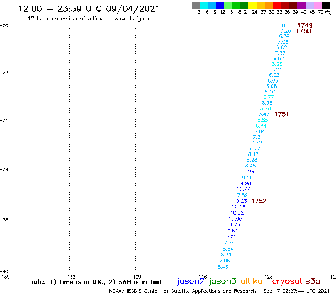Select the wave height reading 6.39

(x=284, y=36)
